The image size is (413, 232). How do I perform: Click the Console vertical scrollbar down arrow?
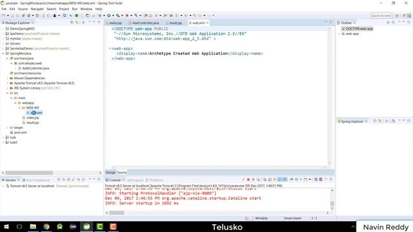point(332,208)
